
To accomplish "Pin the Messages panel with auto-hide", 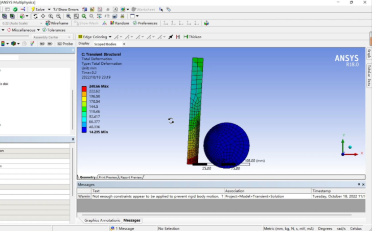I will (358, 184).
